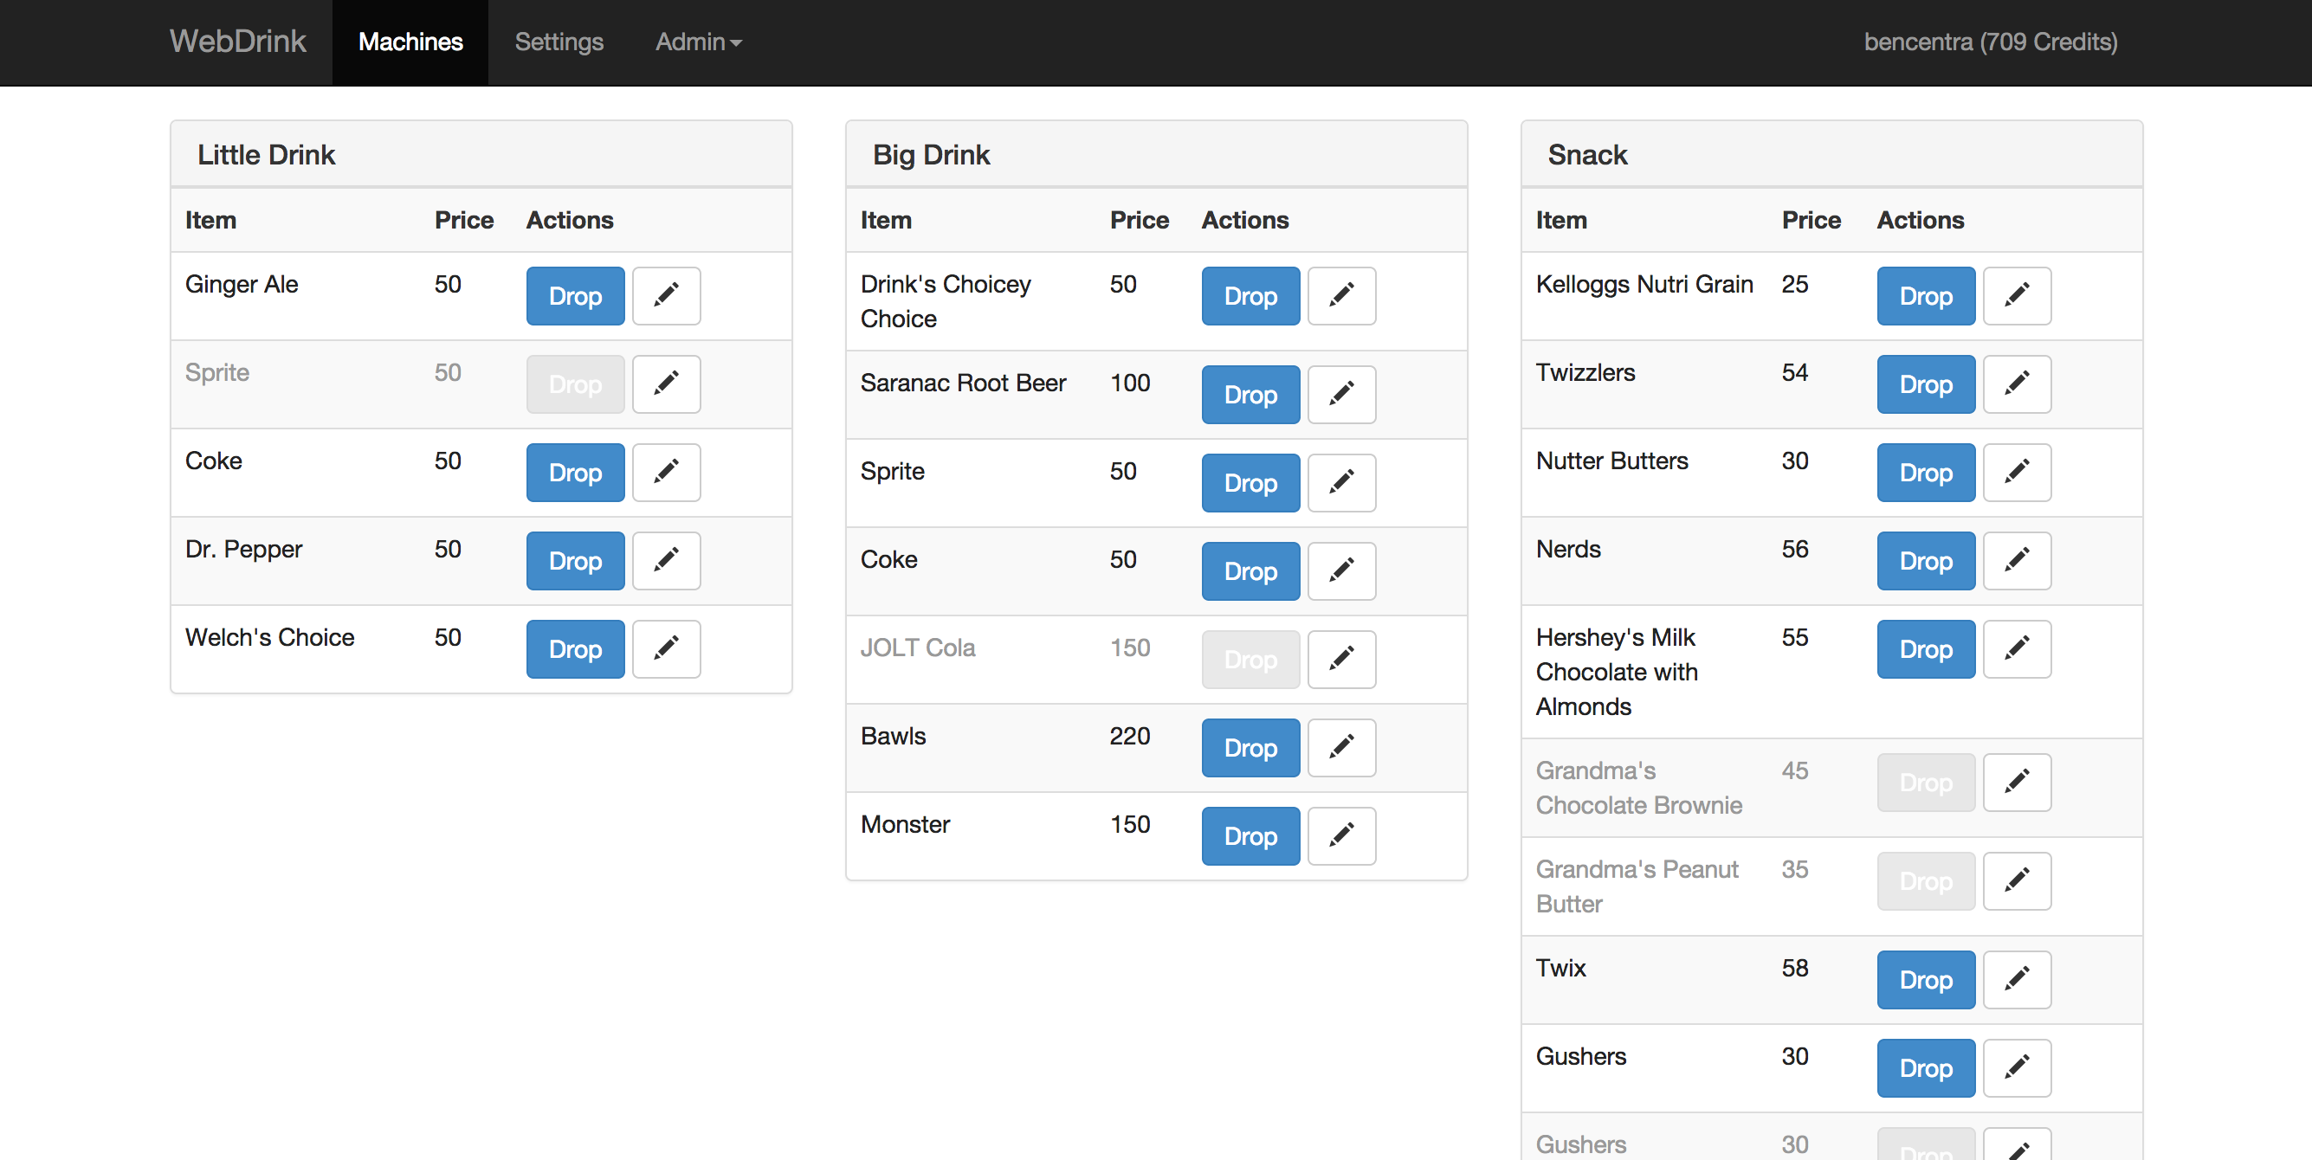Edit the Bawls slot pencil icon
2312x1160 pixels.
coord(1341,747)
